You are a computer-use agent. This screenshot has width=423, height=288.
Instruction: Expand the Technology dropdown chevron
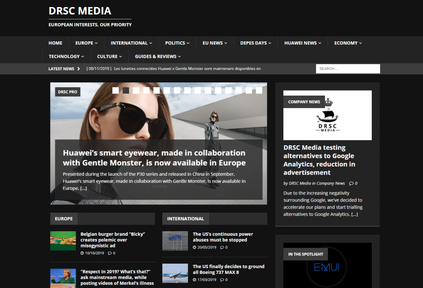tap(83, 57)
